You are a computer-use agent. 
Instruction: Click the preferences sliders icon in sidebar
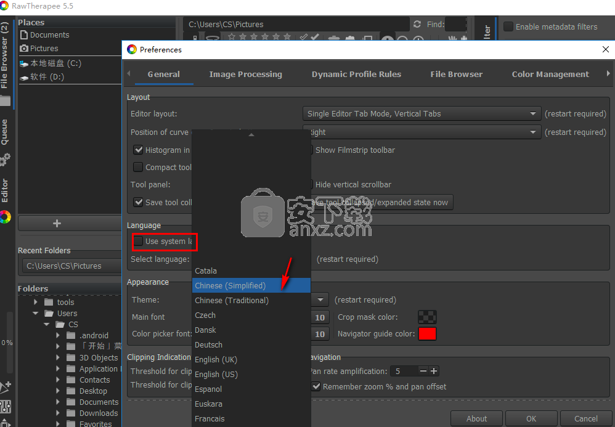[x=6, y=407]
